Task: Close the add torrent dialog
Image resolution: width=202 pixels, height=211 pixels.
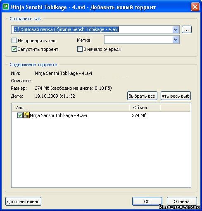Action: point(195,7)
